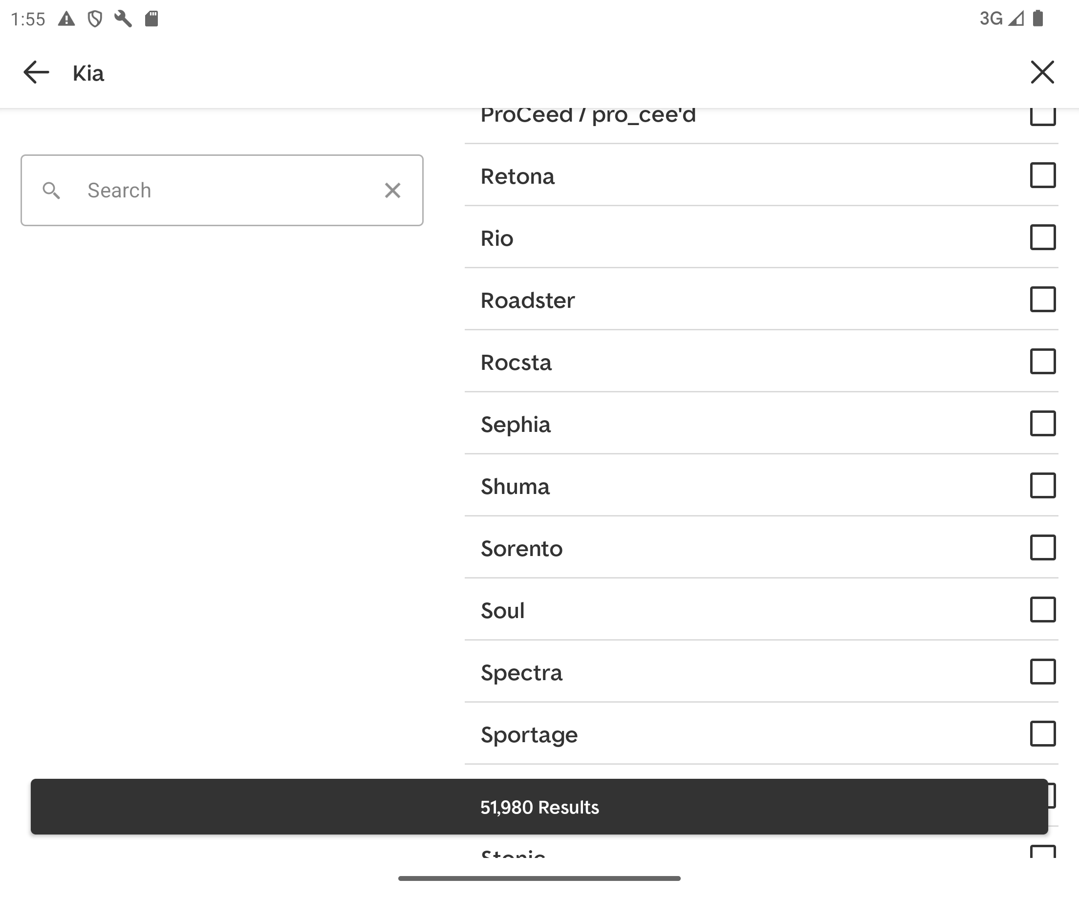1079x899 pixels.
Task: Tap the magnifier icon in search box
Action: [51, 191]
